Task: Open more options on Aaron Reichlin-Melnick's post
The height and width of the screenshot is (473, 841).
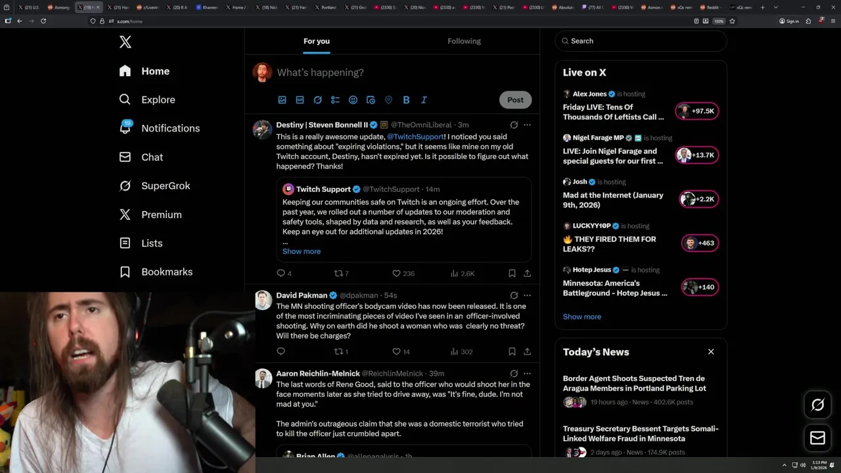Action: click(x=527, y=373)
